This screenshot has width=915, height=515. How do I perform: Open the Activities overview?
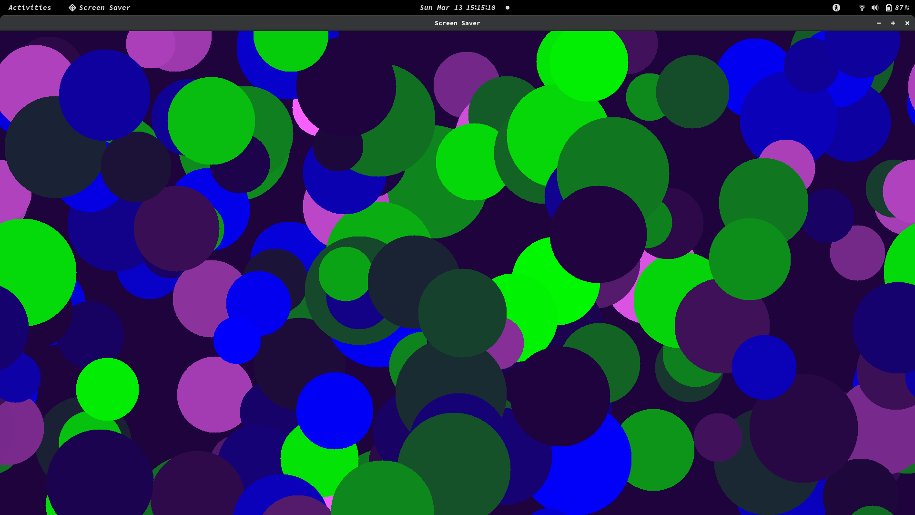[30, 8]
